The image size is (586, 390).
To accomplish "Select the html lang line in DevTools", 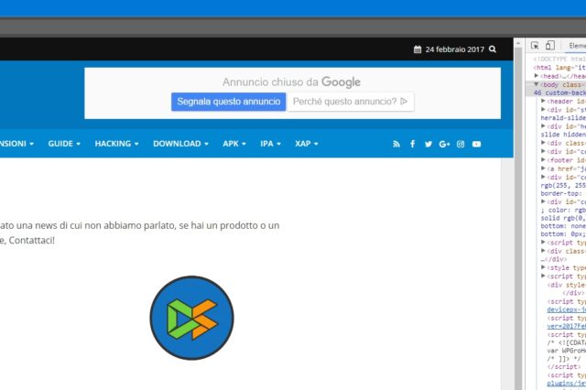I will pyautogui.click(x=559, y=68).
